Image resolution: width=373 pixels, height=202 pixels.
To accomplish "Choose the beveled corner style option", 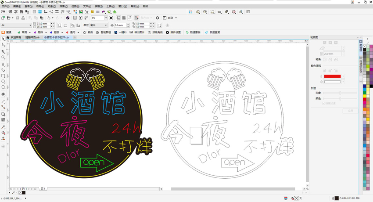I will [x=336, y=59].
